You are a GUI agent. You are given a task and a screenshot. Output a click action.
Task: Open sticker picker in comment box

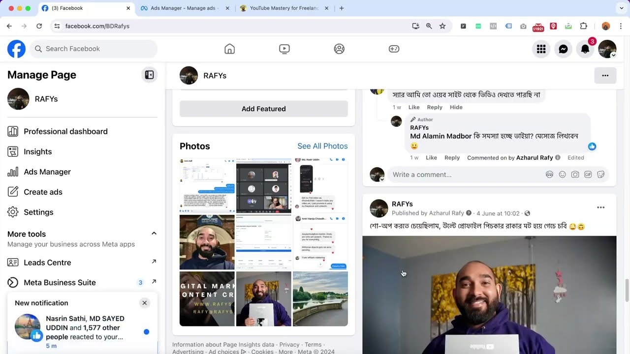tap(600, 175)
